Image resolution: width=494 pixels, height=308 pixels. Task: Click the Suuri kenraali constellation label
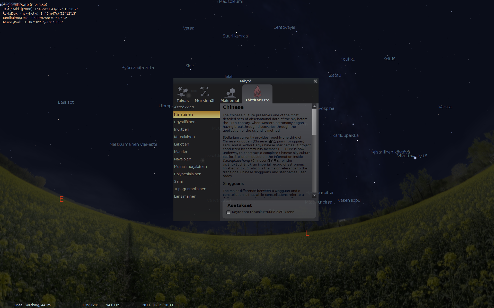(x=236, y=36)
